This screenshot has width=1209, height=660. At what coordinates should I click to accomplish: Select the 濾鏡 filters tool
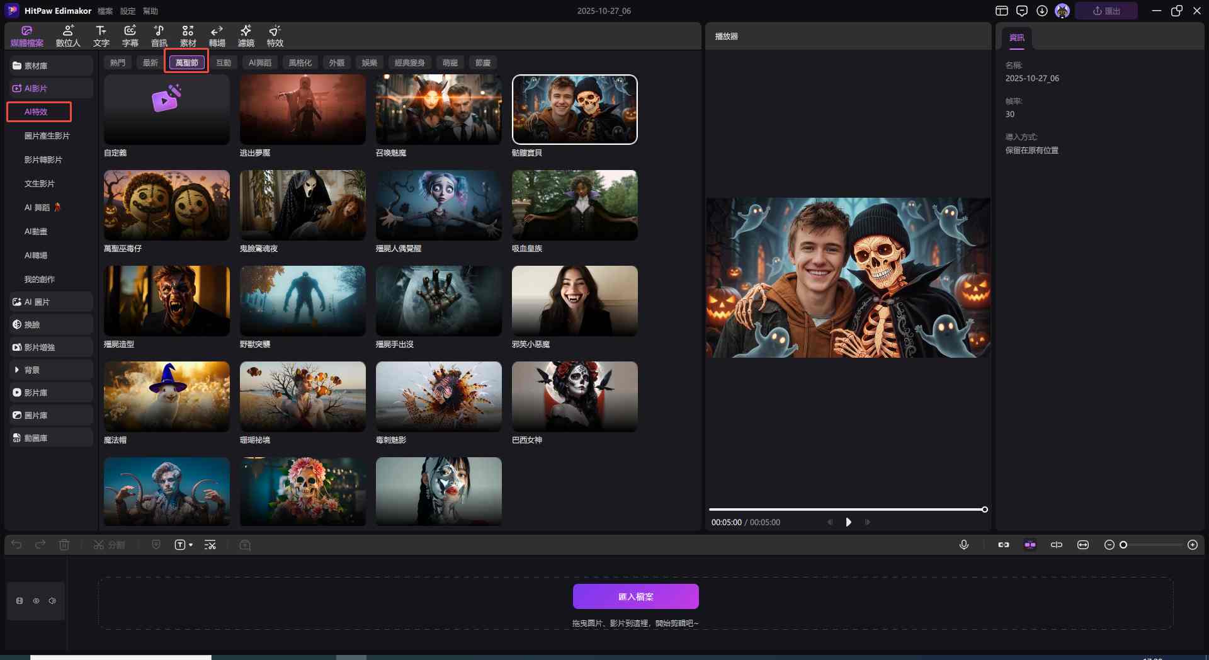tap(246, 36)
